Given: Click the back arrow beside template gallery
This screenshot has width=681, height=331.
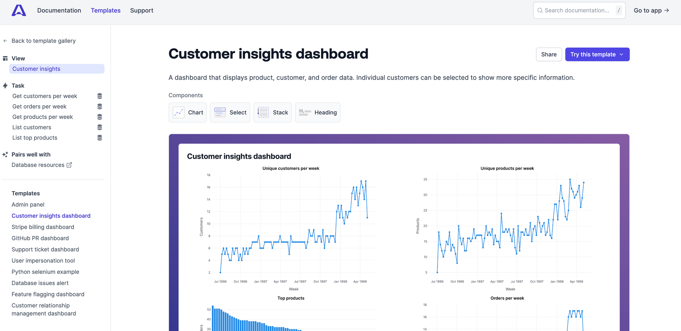Looking at the screenshot, I should [x=5, y=41].
